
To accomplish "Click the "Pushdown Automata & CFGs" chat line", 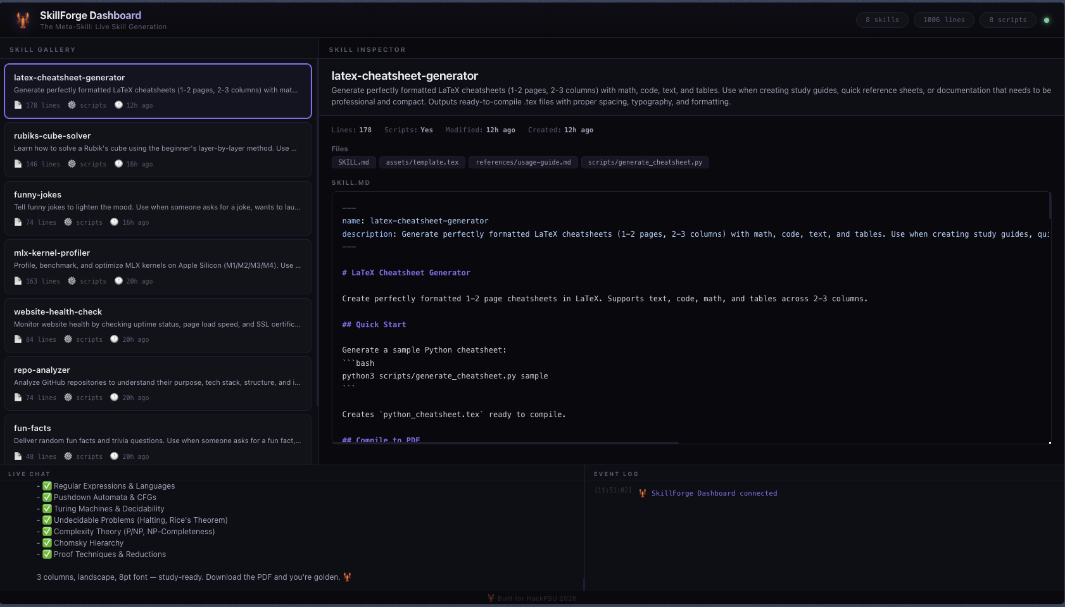I will click(x=105, y=497).
